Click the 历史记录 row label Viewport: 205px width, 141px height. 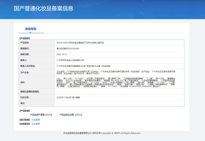pos(25,98)
